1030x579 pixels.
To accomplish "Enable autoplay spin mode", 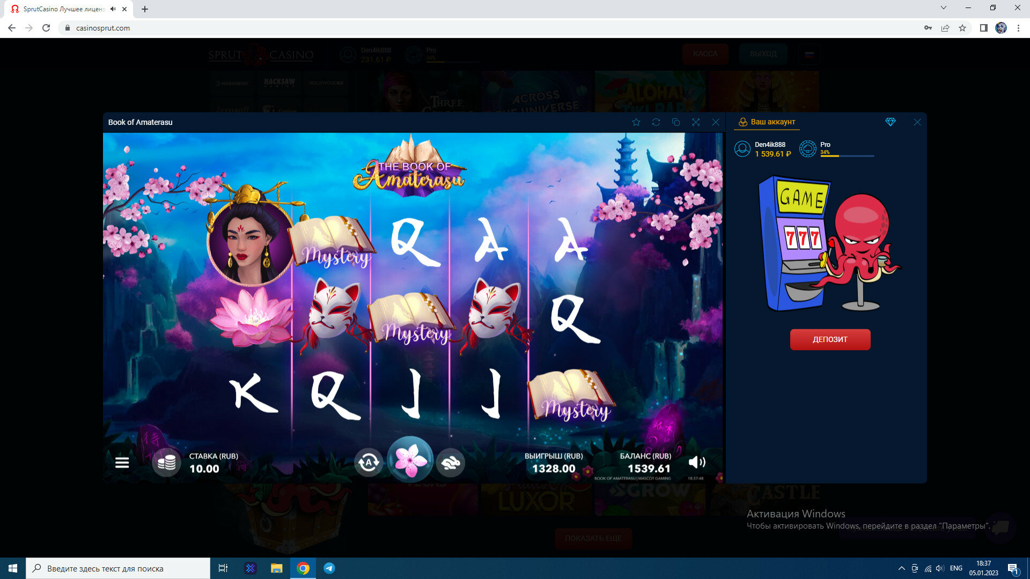I will click(369, 462).
